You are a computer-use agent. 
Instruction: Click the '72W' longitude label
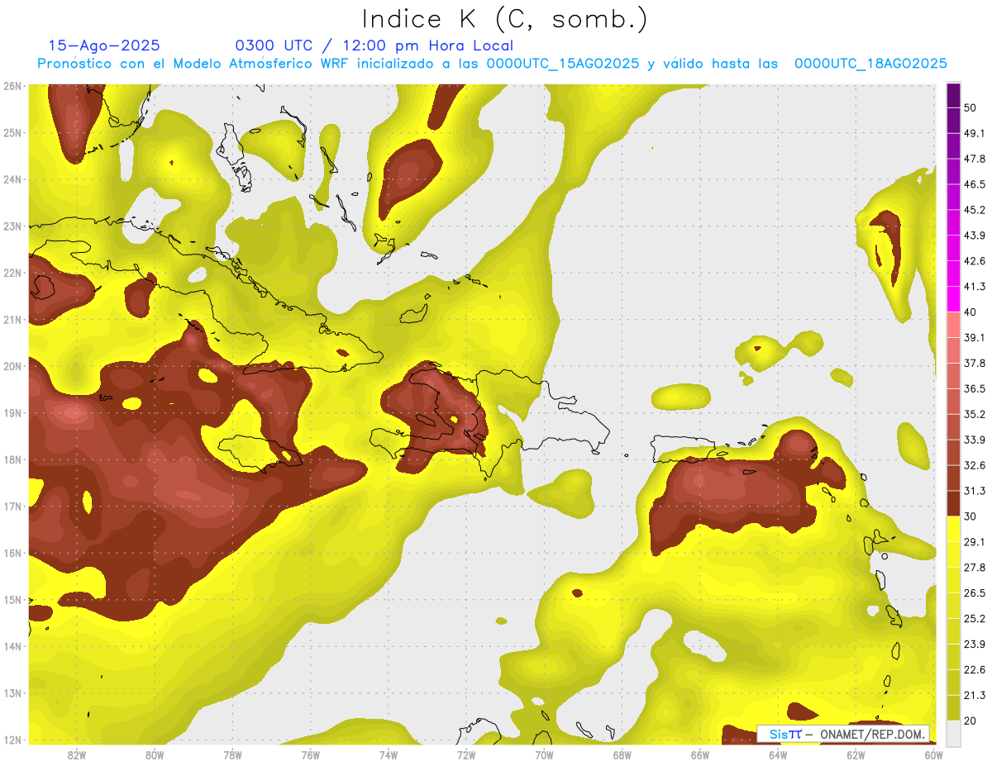point(466,754)
